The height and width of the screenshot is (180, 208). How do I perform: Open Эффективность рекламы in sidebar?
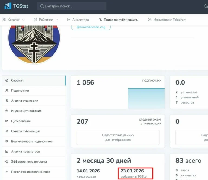29,162
